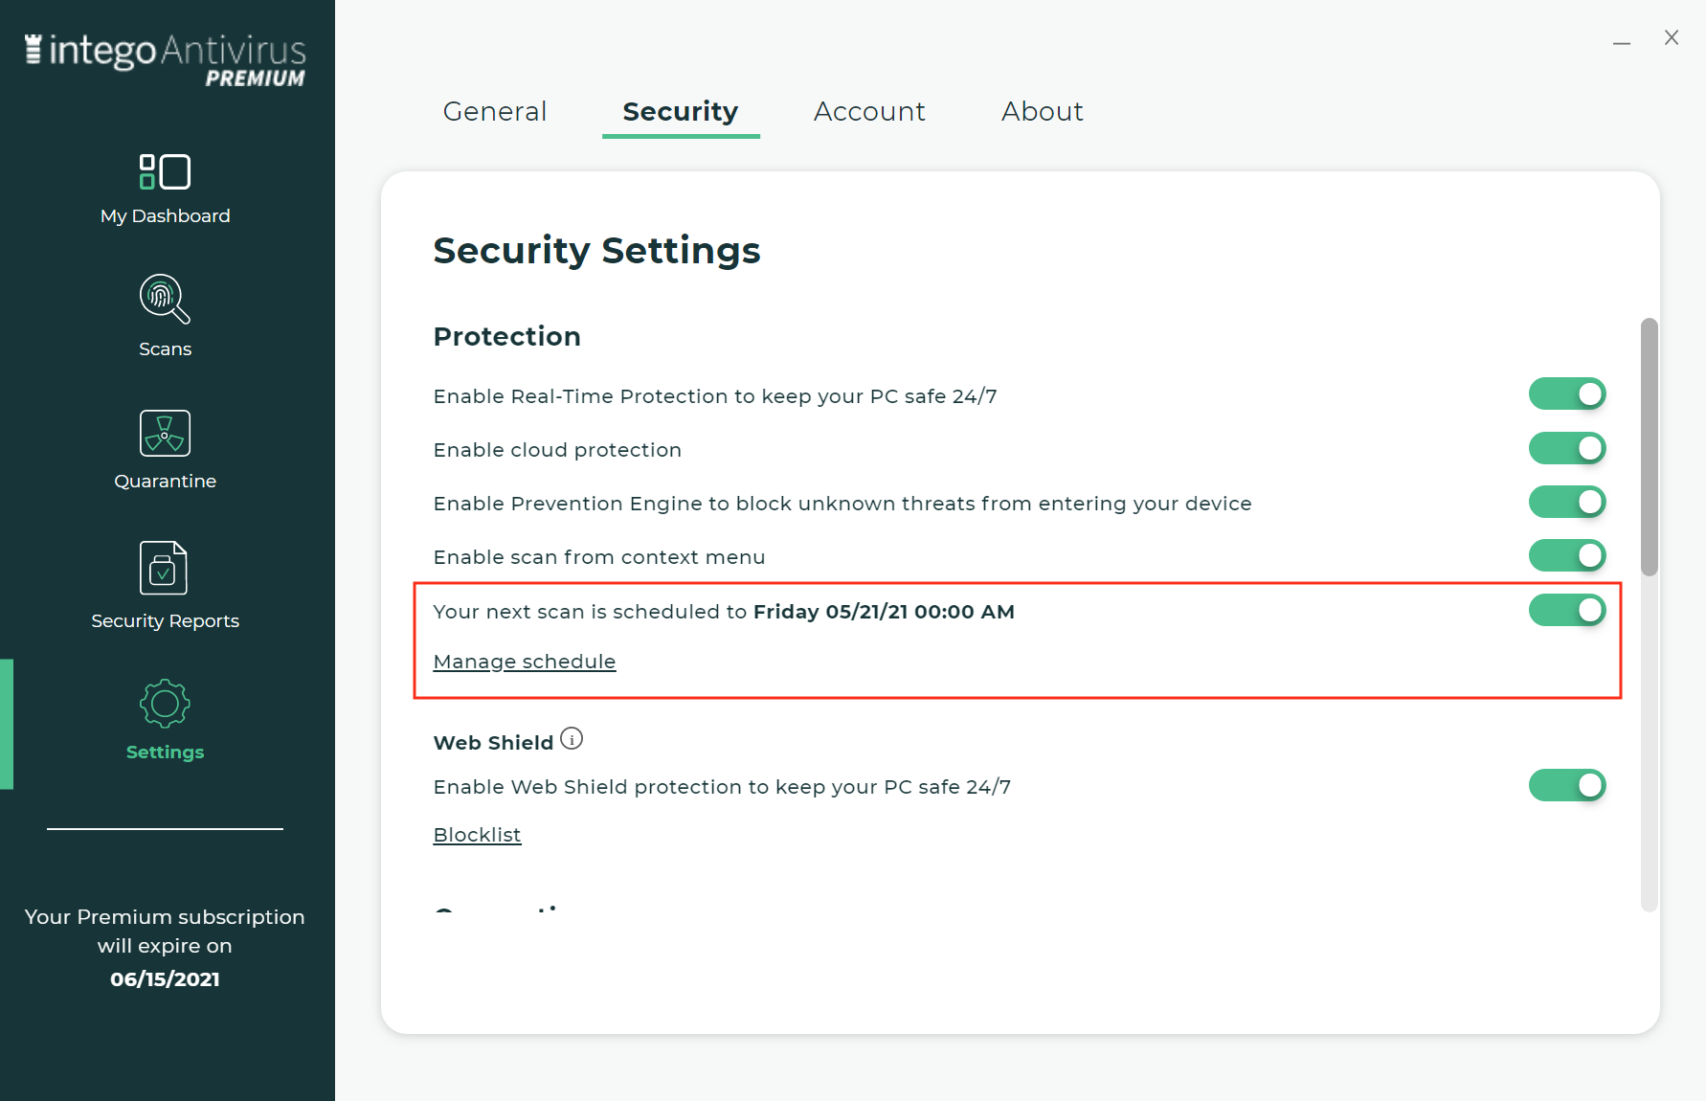Minimize the Intego window
The image size is (1706, 1101).
coord(1622,42)
